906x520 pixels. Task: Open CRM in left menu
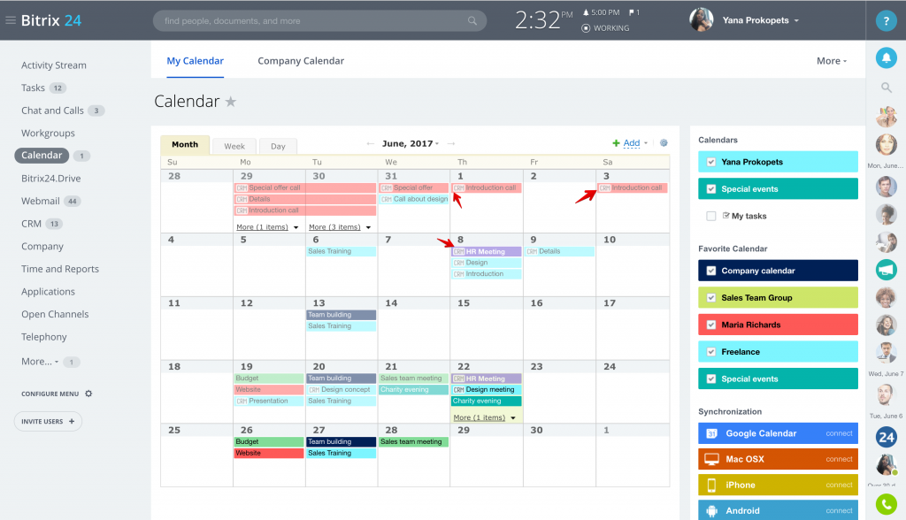point(31,224)
